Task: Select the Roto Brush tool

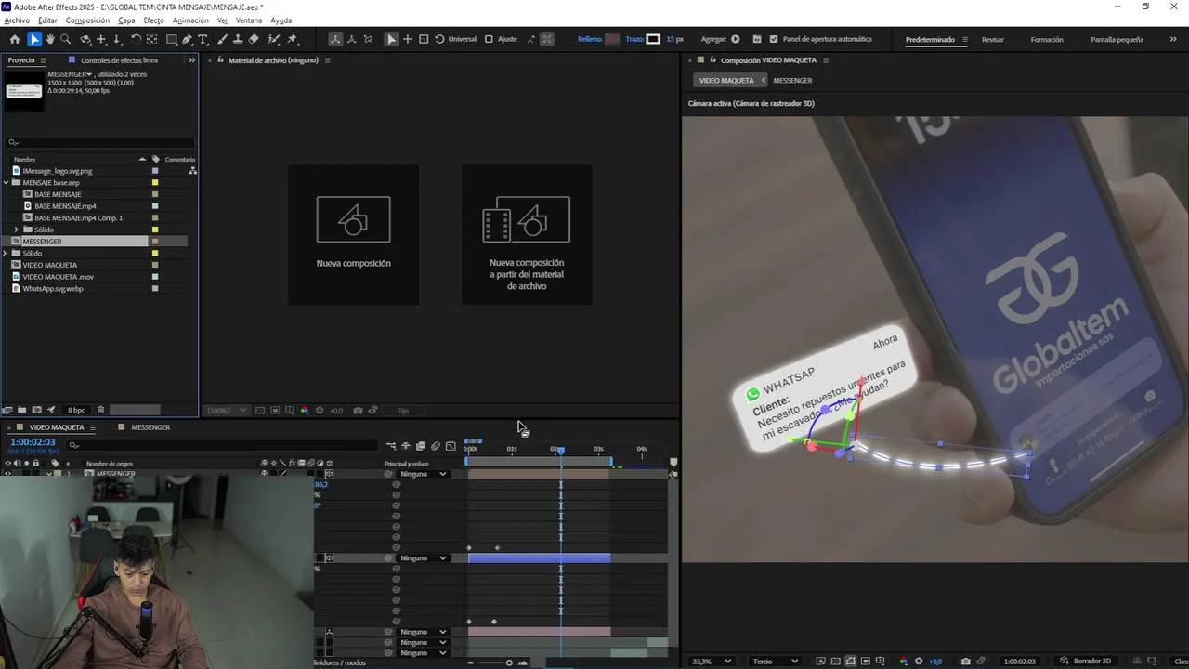Action: [274, 39]
